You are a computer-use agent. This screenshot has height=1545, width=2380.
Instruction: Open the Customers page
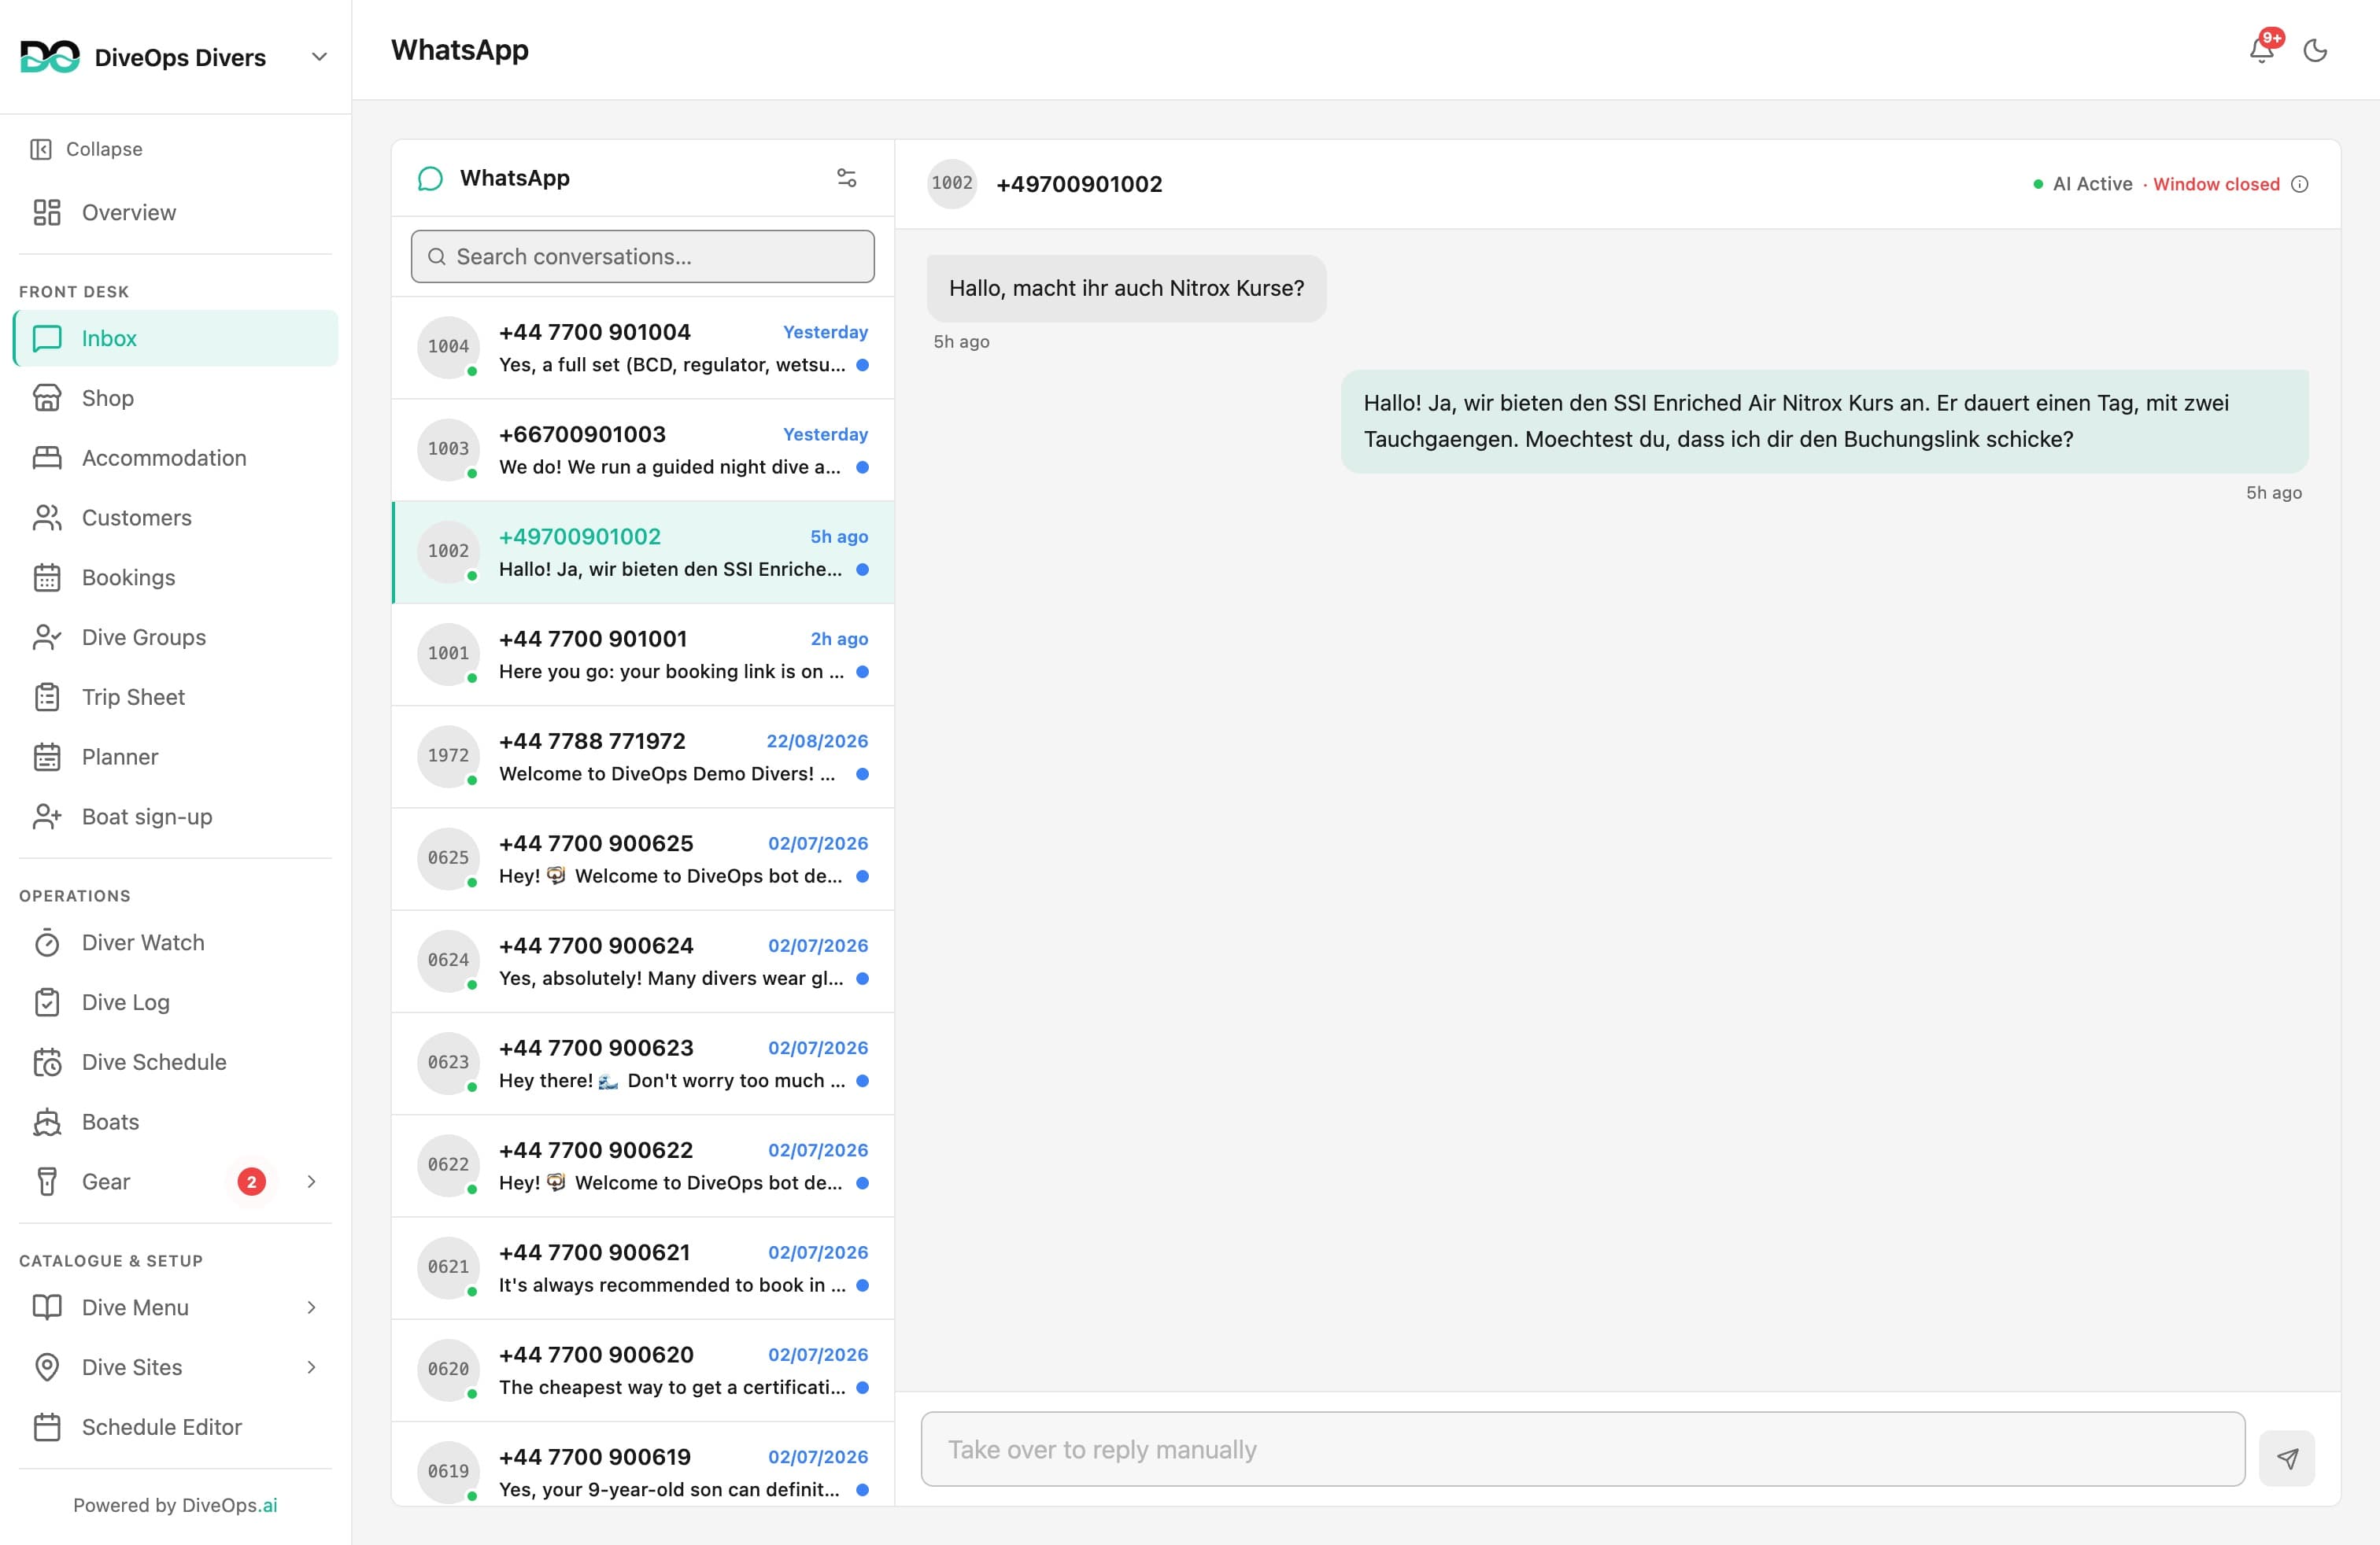[x=176, y=518]
